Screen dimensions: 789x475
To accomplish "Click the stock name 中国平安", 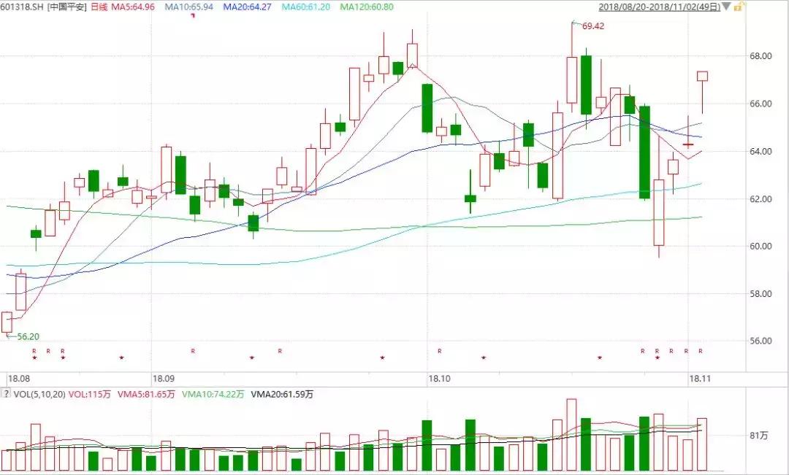I will [x=67, y=7].
